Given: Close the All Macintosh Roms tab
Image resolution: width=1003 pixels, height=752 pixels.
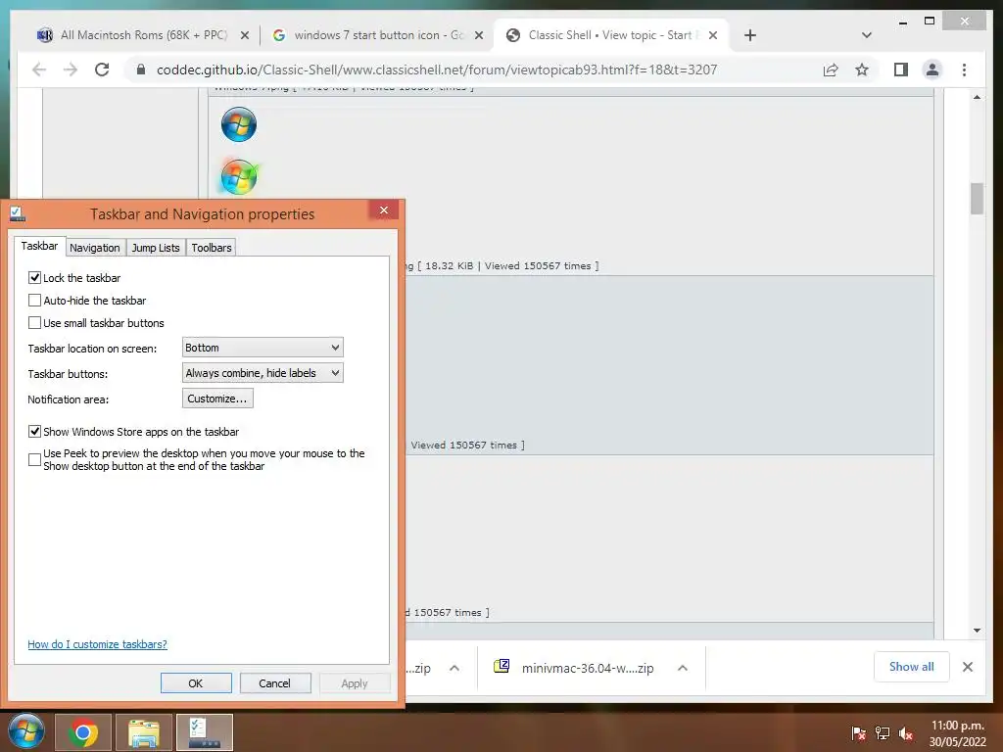Looking at the screenshot, I should click(244, 35).
